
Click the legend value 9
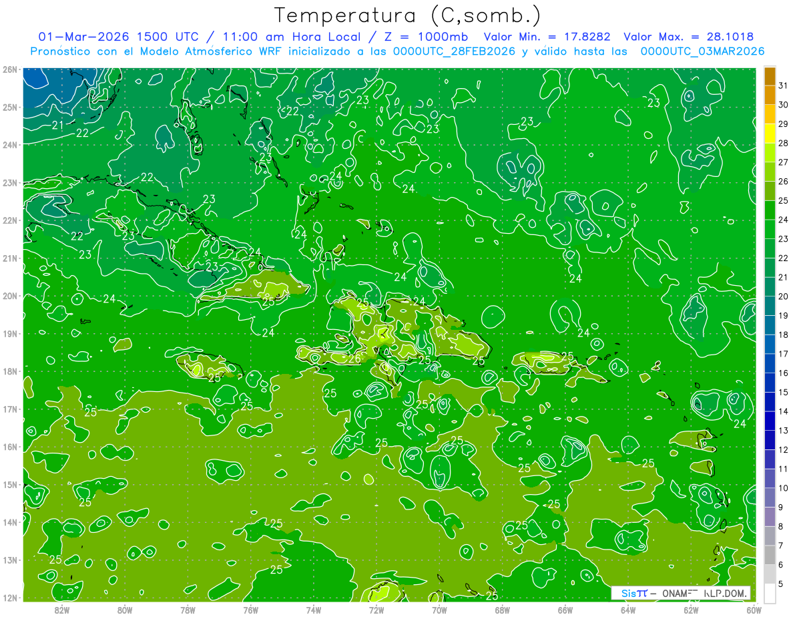pos(781,507)
